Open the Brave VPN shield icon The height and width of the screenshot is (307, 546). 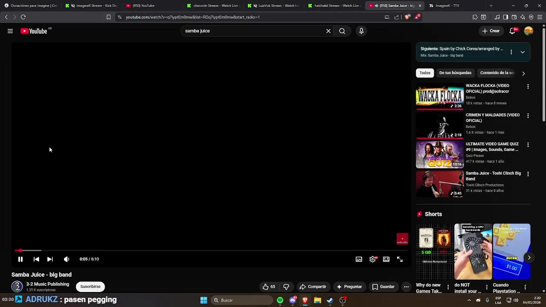(531, 17)
